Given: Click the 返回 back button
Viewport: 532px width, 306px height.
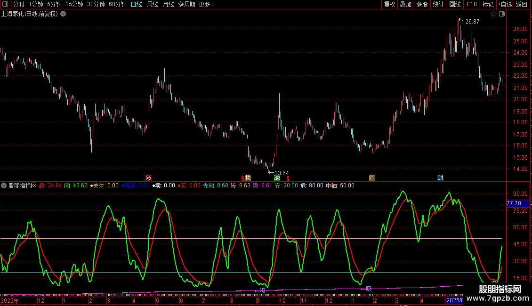Looking at the screenshot, I should pyautogui.click(x=522, y=4).
